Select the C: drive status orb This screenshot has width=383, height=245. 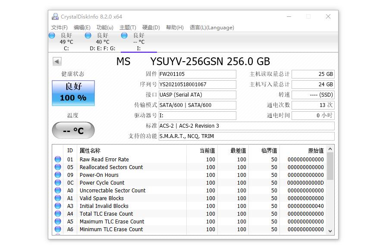[52, 35]
